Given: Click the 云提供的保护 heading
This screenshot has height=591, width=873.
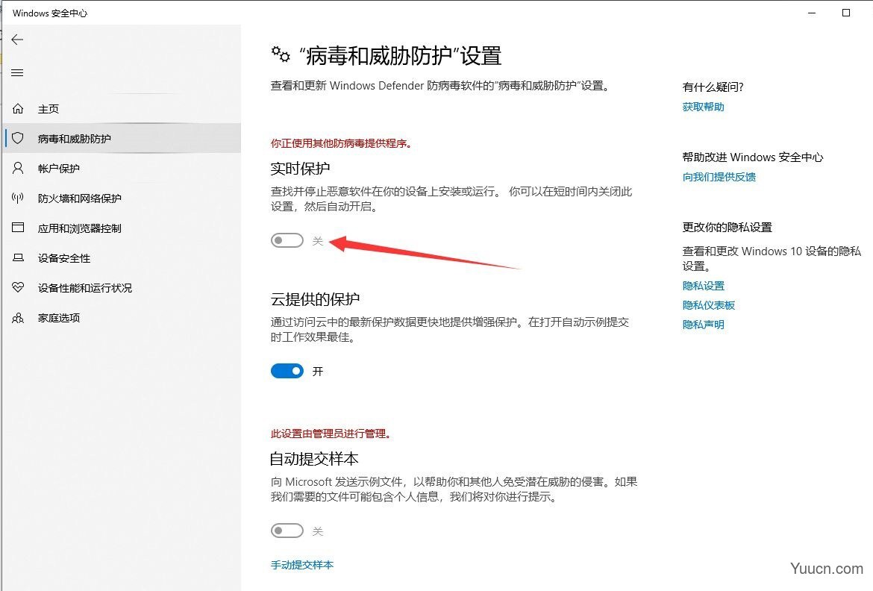Looking at the screenshot, I should 315,299.
